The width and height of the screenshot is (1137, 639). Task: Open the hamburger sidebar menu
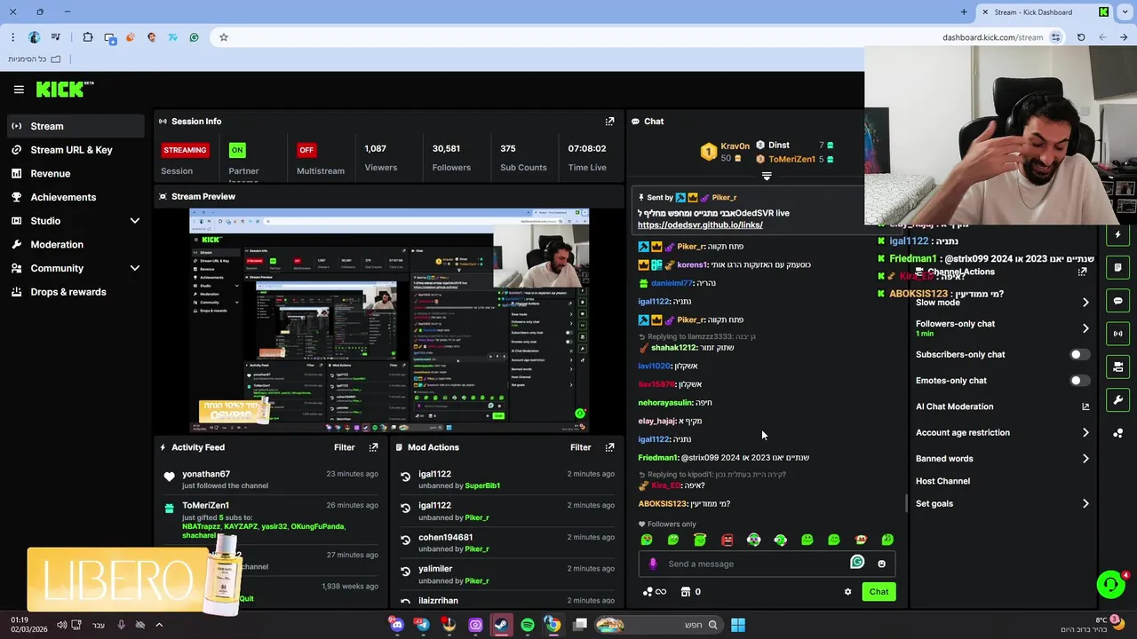(19, 89)
